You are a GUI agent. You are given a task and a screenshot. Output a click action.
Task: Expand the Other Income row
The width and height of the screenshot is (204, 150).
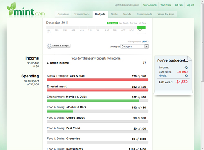click(x=48, y=63)
